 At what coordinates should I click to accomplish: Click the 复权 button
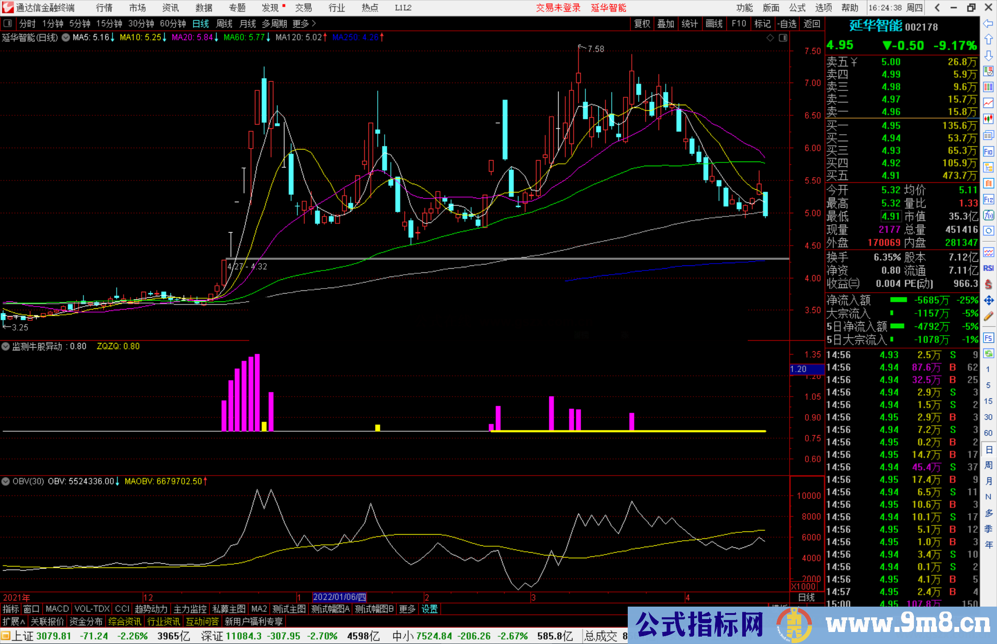[642, 24]
